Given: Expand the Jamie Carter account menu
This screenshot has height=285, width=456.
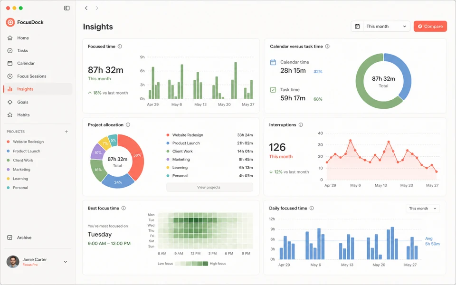Looking at the screenshot, I should tap(66, 262).
